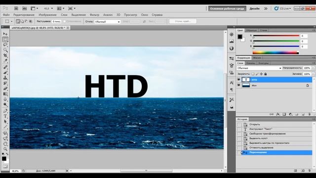Select the Dodge tool
The width and height of the screenshot is (316, 178).
coord(5,105)
